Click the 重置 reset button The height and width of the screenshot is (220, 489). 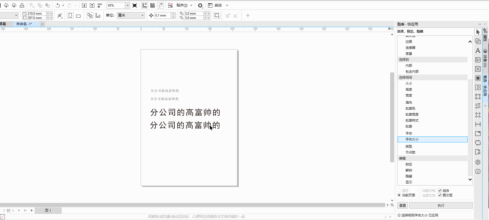[x=403, y=205]
